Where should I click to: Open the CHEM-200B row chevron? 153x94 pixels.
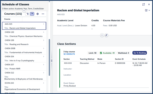tap(44, 48)
